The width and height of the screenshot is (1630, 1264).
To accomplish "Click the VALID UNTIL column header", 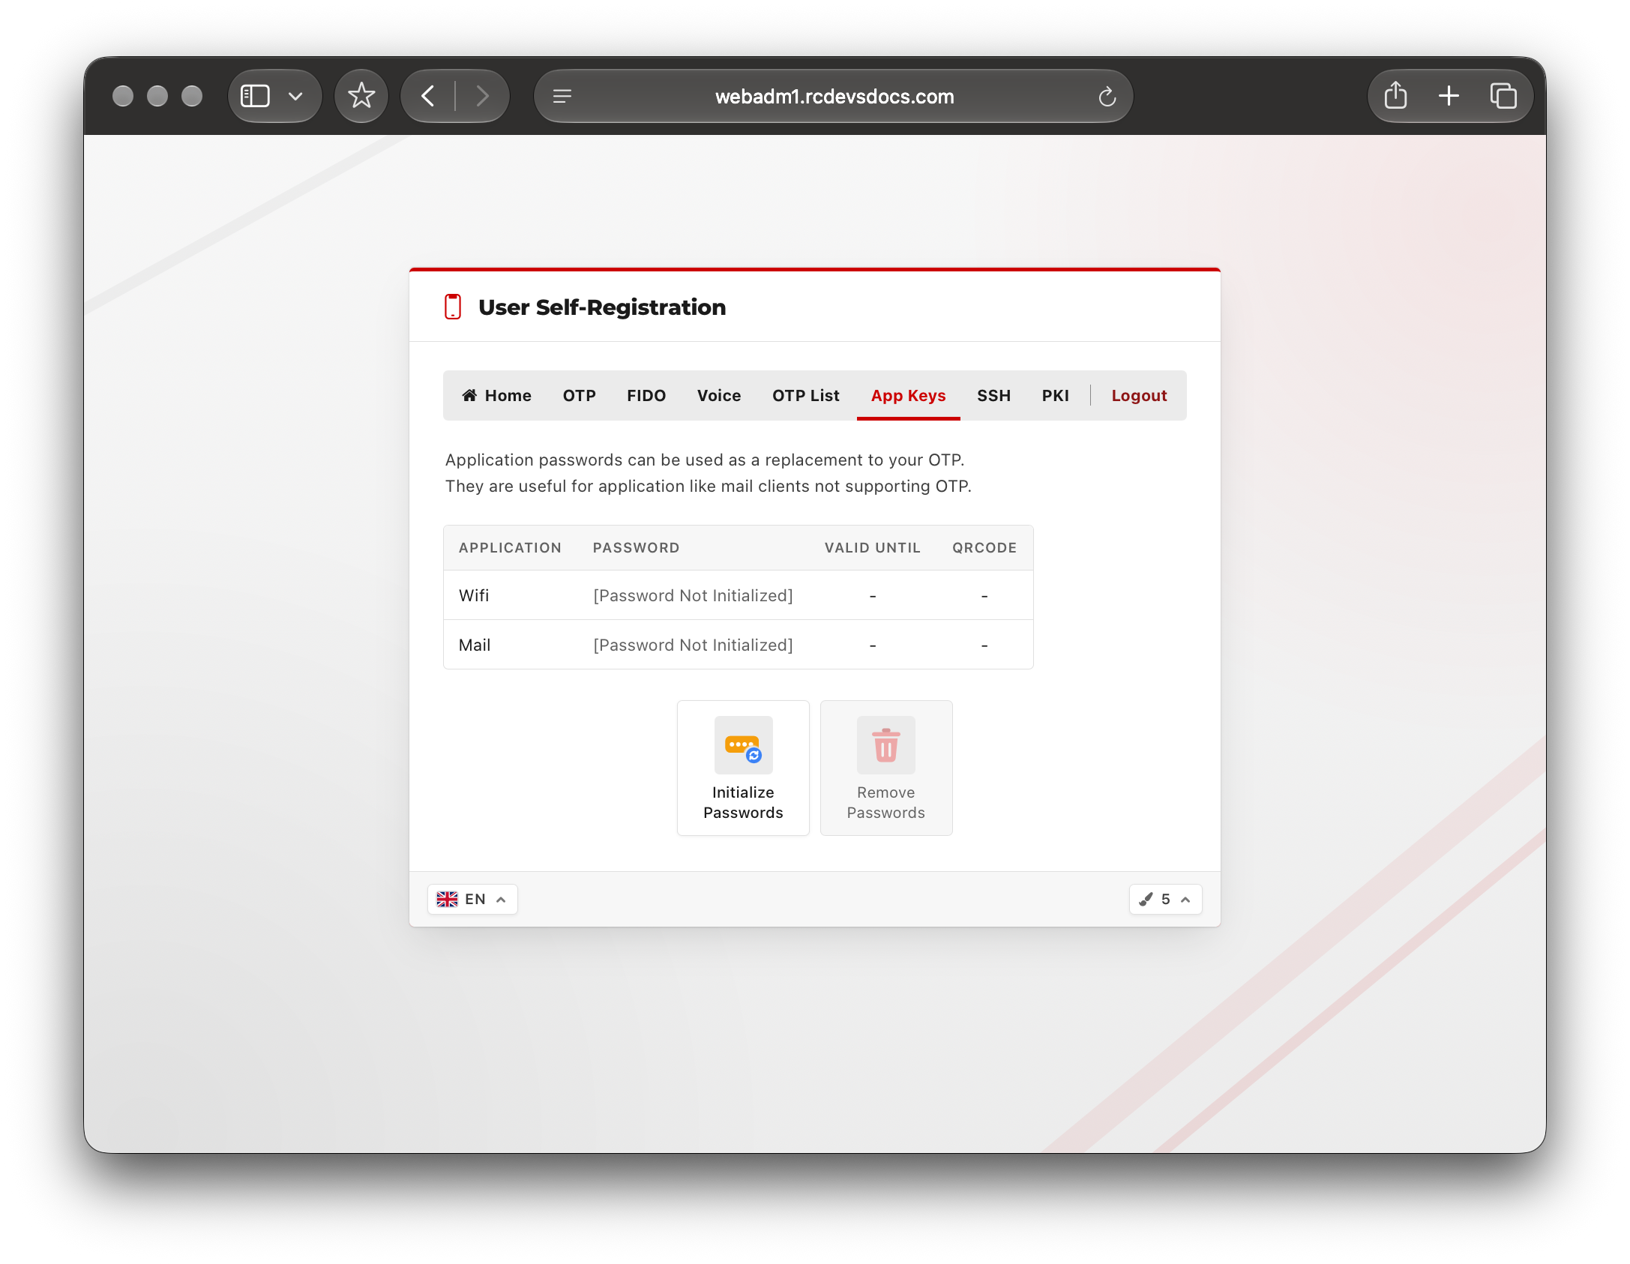I will point(872,547).
